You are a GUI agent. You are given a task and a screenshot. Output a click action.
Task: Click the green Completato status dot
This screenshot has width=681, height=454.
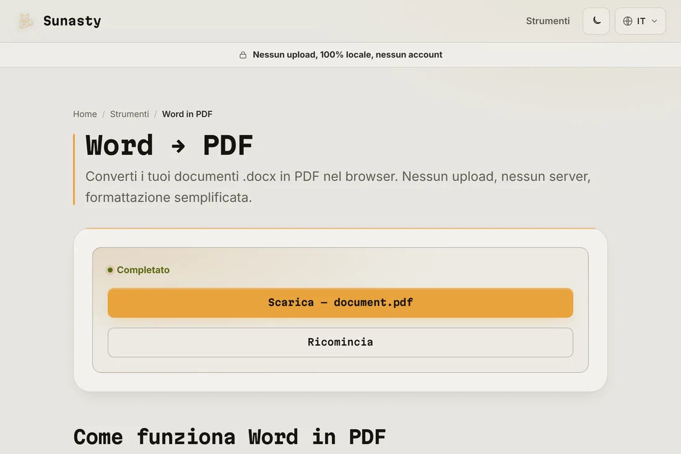(110, 270)
